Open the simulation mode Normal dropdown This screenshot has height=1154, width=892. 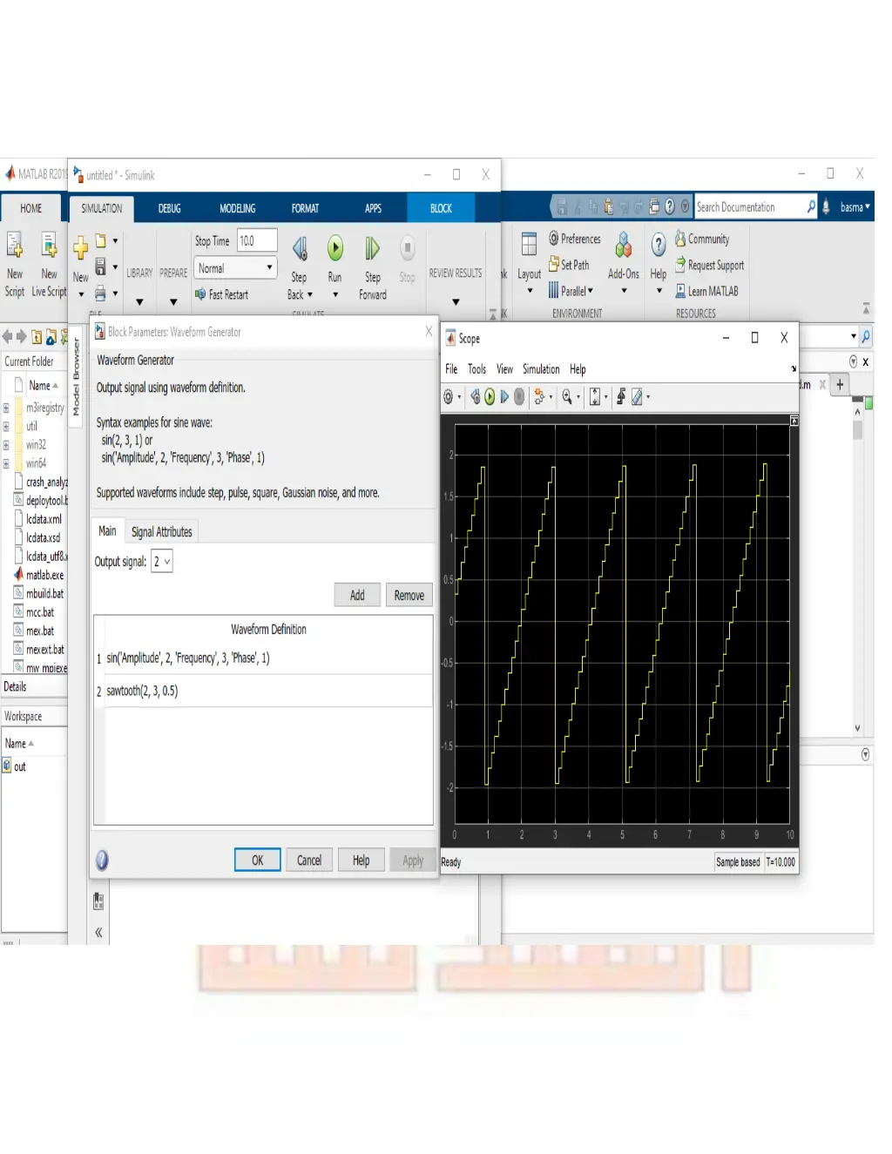[x=235, y=268]
